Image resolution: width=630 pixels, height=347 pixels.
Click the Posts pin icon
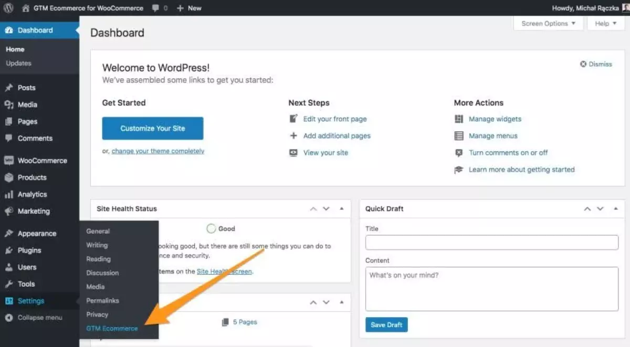pyautogui.click(x=9, y=88)
